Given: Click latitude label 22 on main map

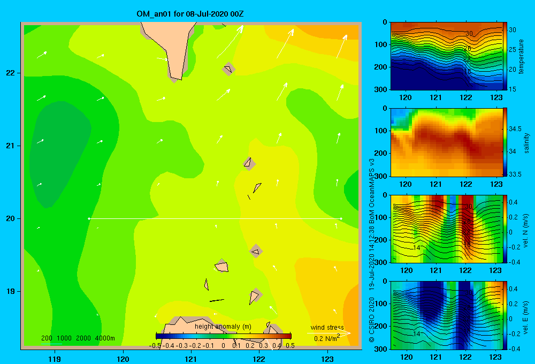Looking at the screenshot, I should click(x=10, y=73).
